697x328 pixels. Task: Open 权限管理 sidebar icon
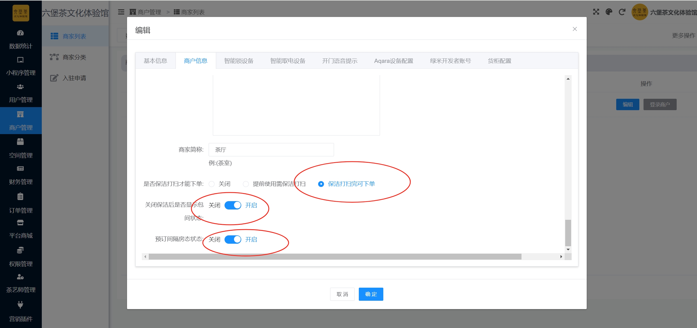pyautogui.click(x=20, y=250)
